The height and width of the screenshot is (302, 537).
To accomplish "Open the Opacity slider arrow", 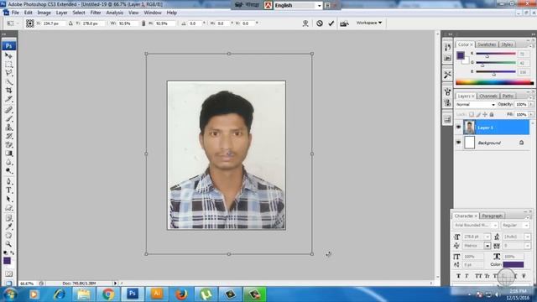I will tap(531, 104).
